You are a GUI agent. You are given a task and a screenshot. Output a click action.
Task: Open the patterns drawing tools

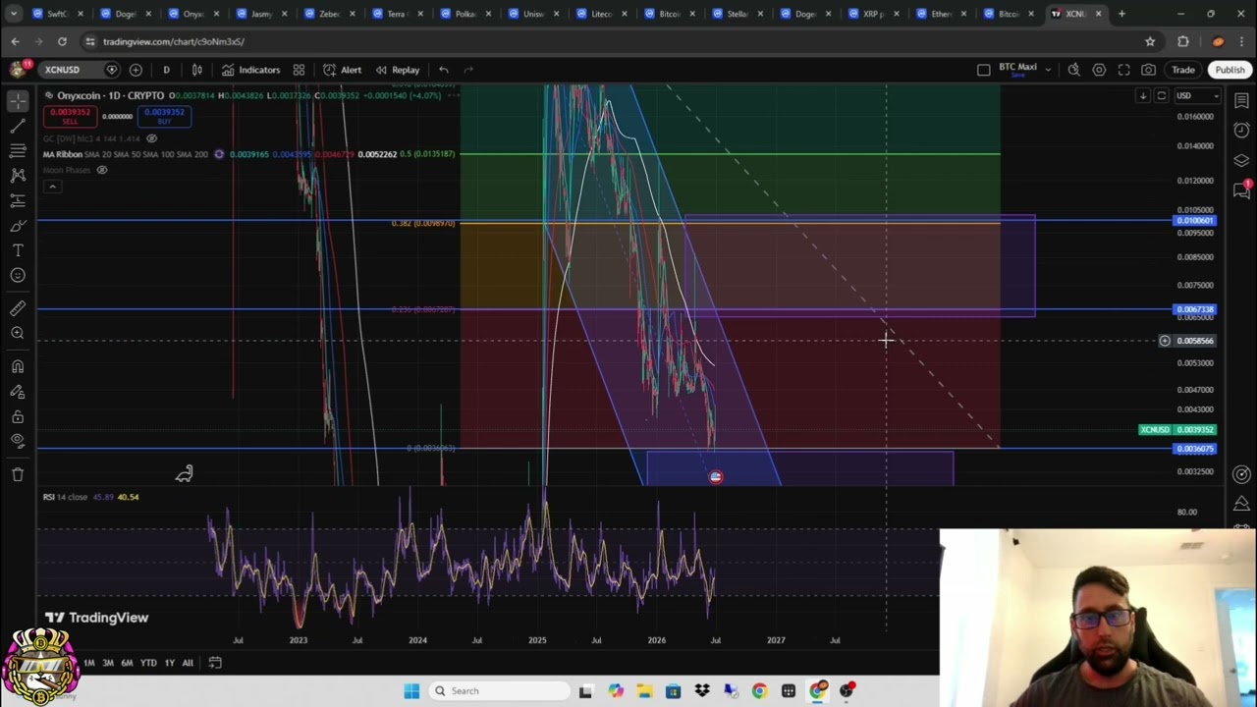(x=18, y=175)
